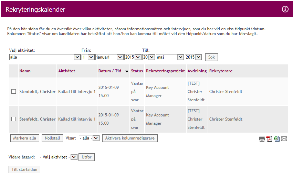Click the Sök search button
The height and width of the screenshot is (175, 293).
pos(211,57)
